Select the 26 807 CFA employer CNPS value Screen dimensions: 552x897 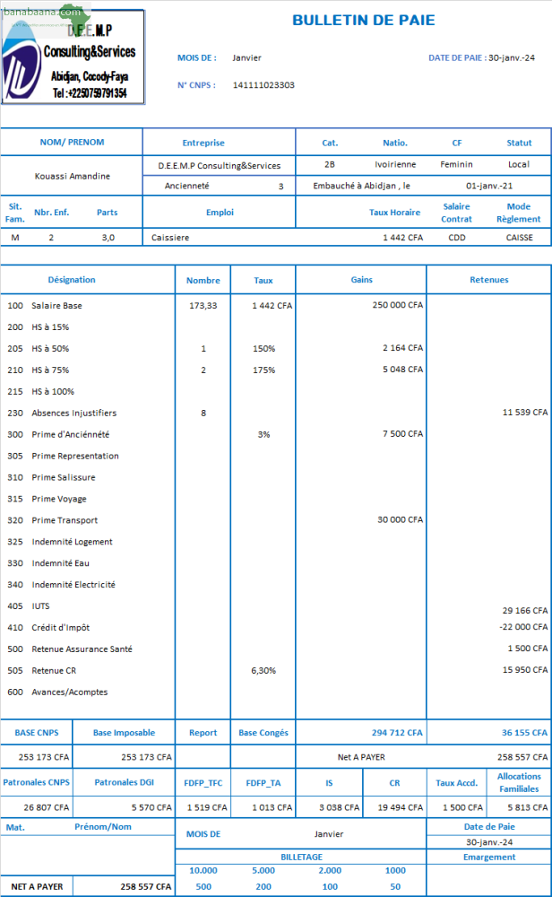47,807
